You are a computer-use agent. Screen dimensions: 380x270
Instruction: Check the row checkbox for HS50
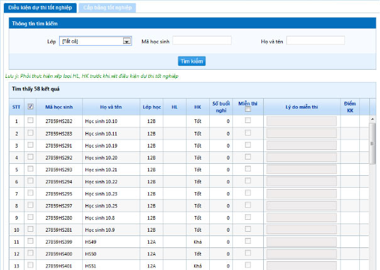(30, 253)
